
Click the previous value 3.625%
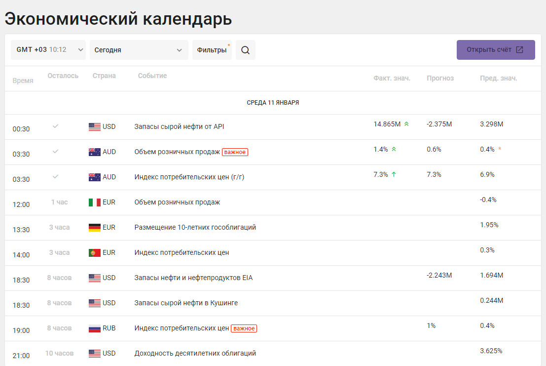(491, 351)
